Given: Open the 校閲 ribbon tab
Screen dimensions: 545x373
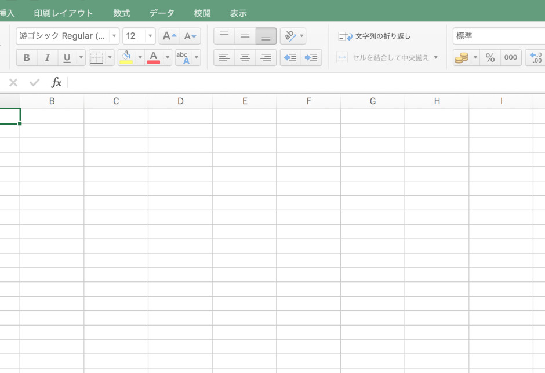Looking at the screenshot, I should pyautogui.click(x=201, y=12).
